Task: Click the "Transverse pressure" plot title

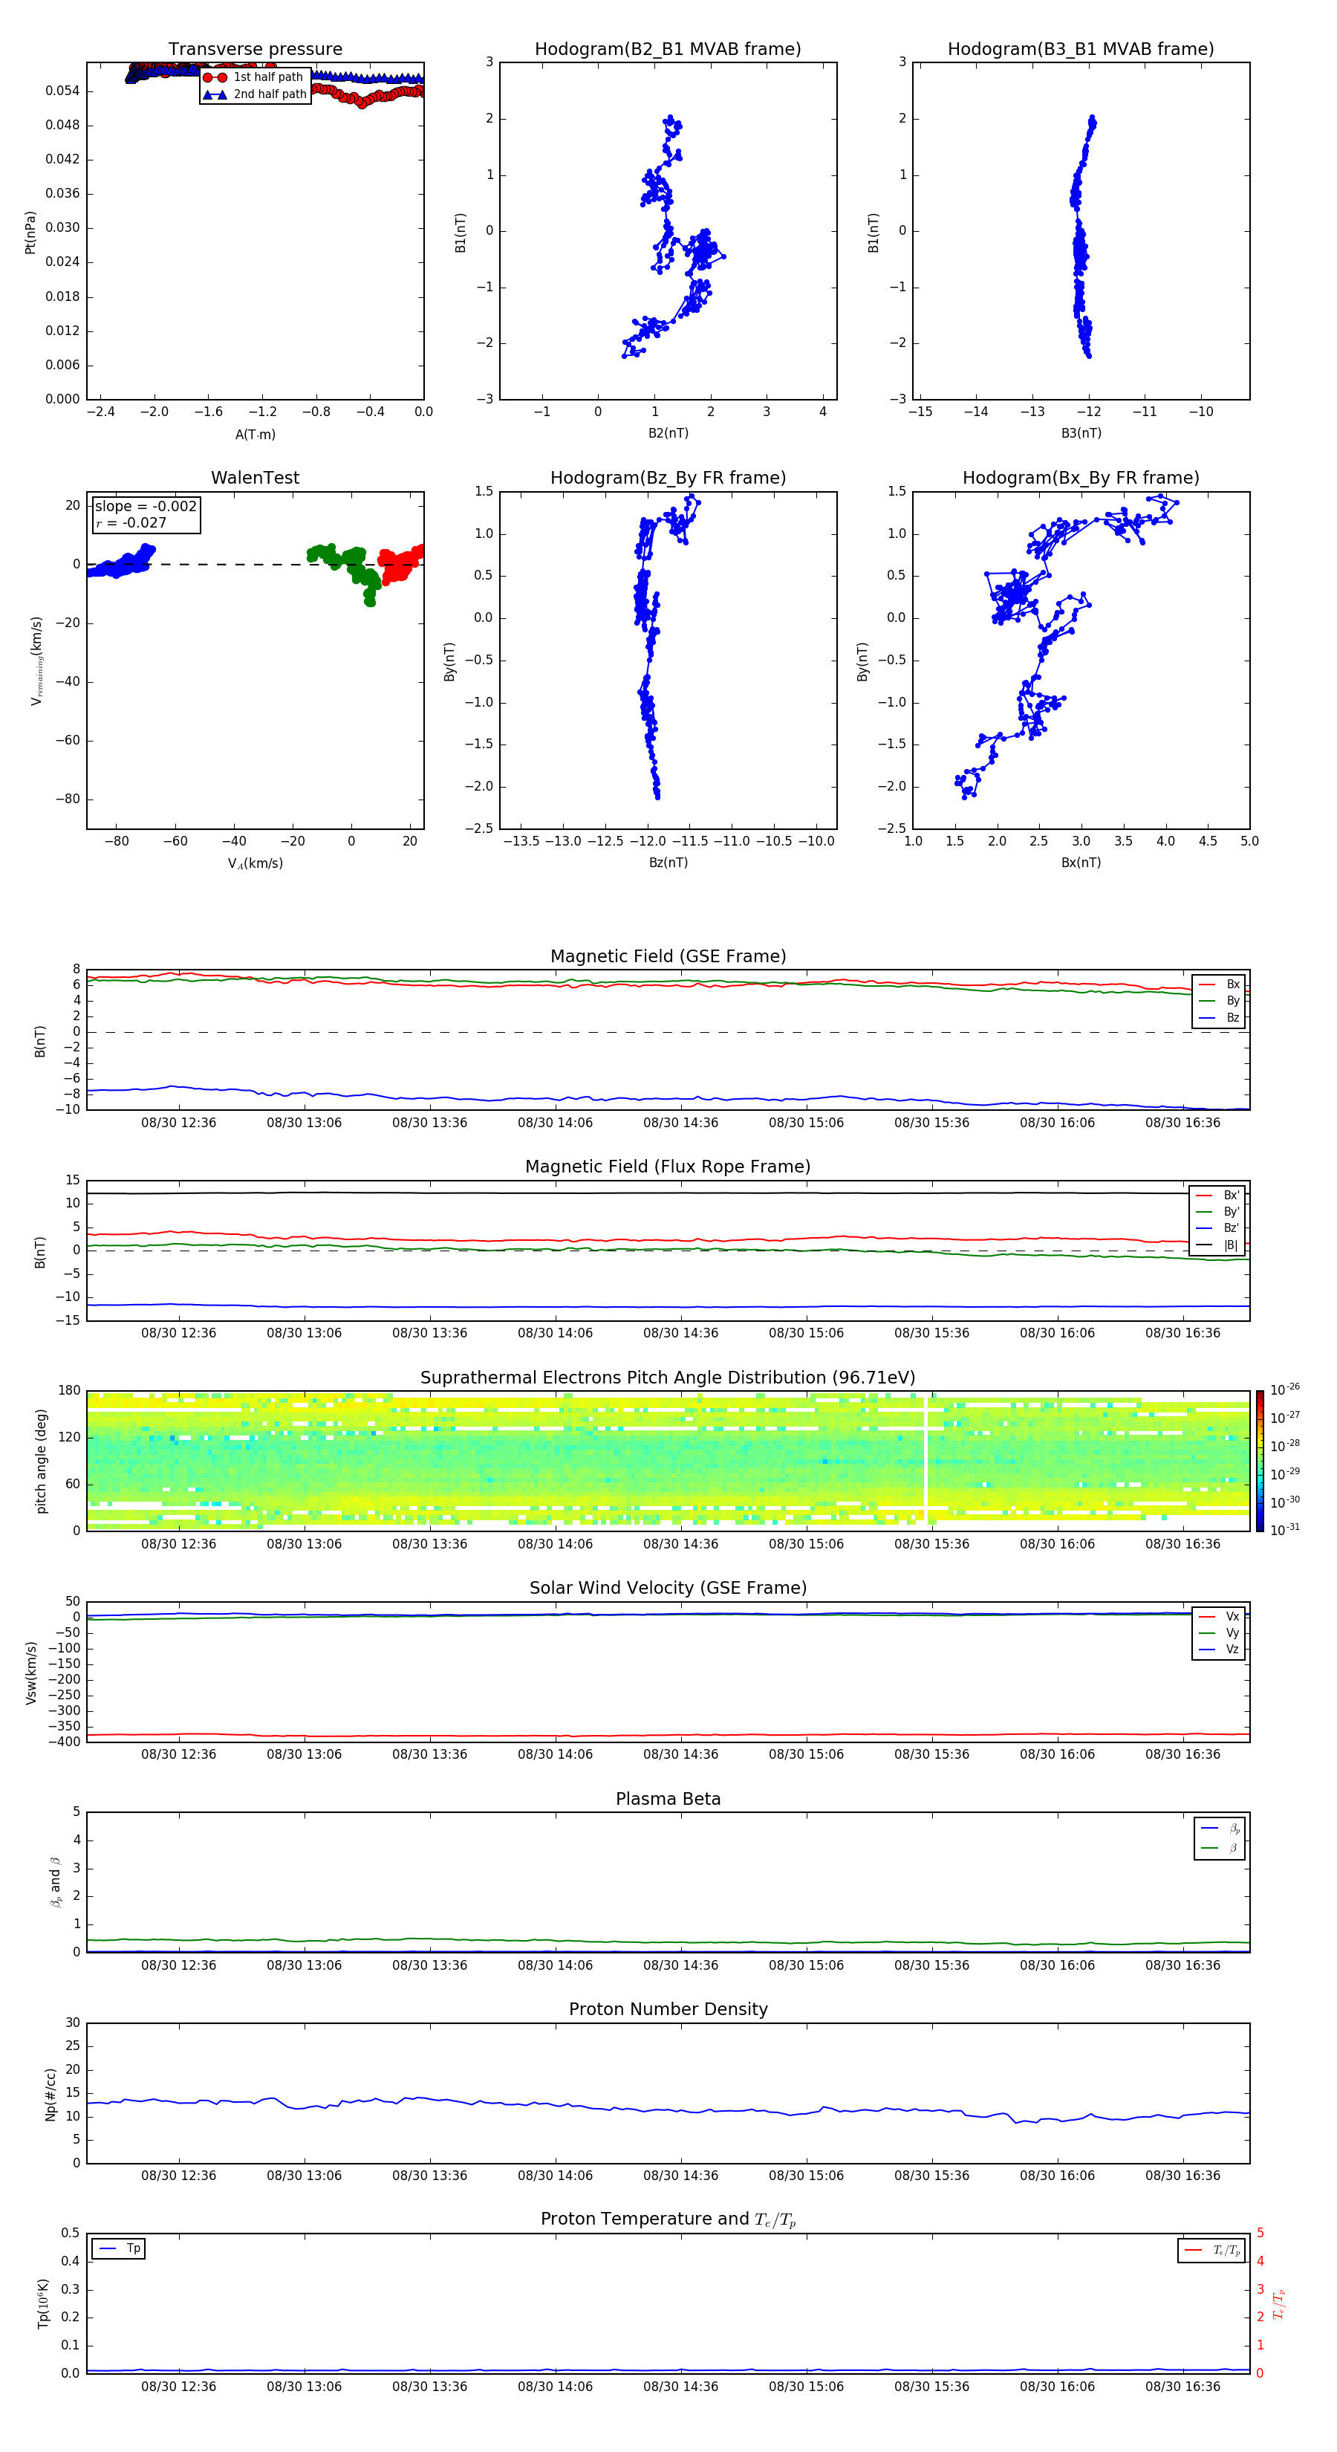Action: point(255,50)
